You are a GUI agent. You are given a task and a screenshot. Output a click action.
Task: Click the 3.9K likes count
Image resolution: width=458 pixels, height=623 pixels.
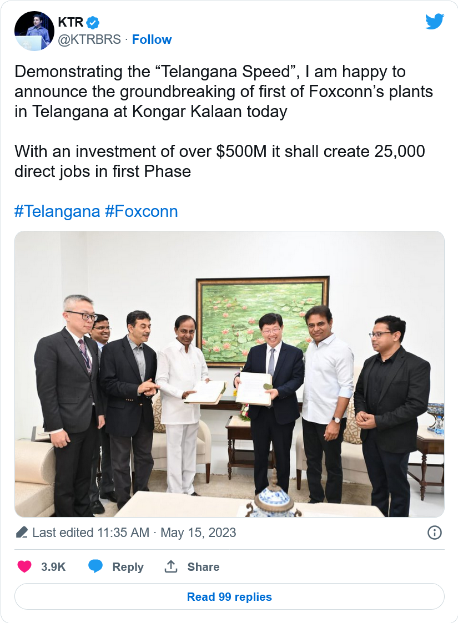pyautogui.click(x=53, y=566)
